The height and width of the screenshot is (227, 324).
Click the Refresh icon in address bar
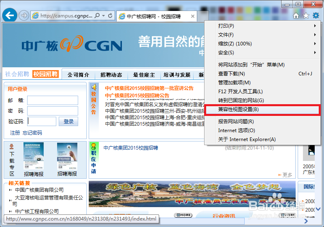pyautogui.click(x=110, y=15)
